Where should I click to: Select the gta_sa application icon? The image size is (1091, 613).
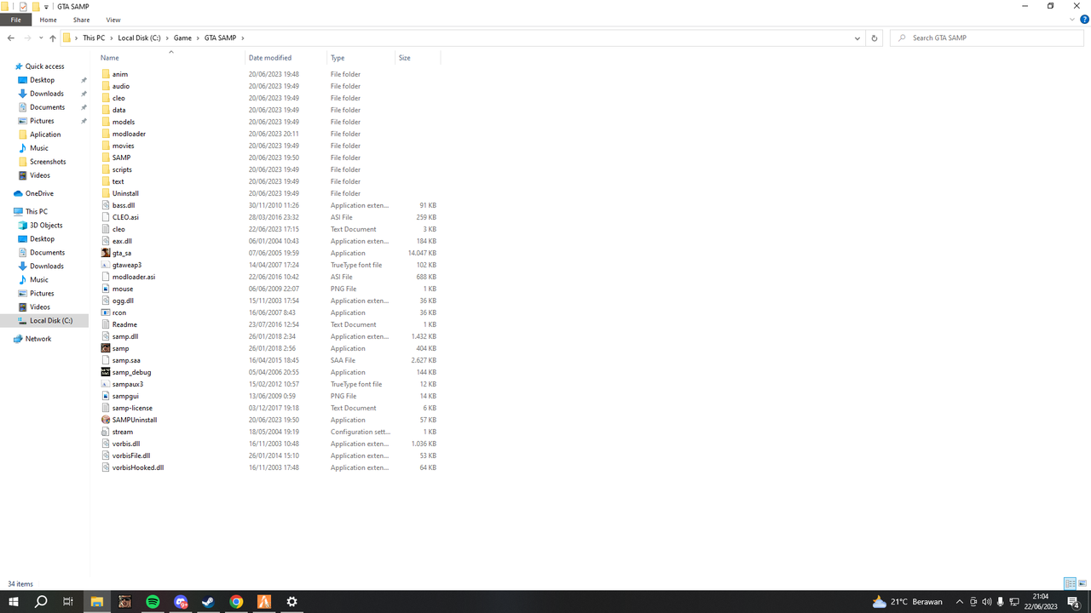point(106,253)
